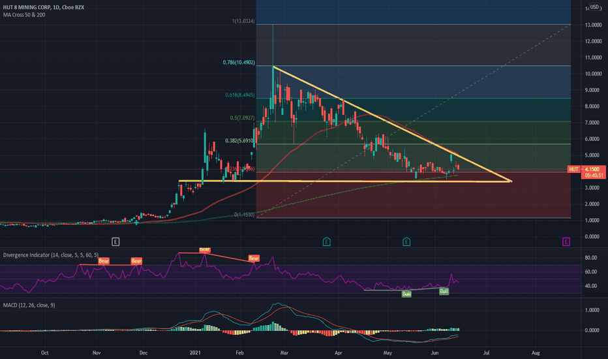Click 7.0000 on the price axis

[593, 123]
